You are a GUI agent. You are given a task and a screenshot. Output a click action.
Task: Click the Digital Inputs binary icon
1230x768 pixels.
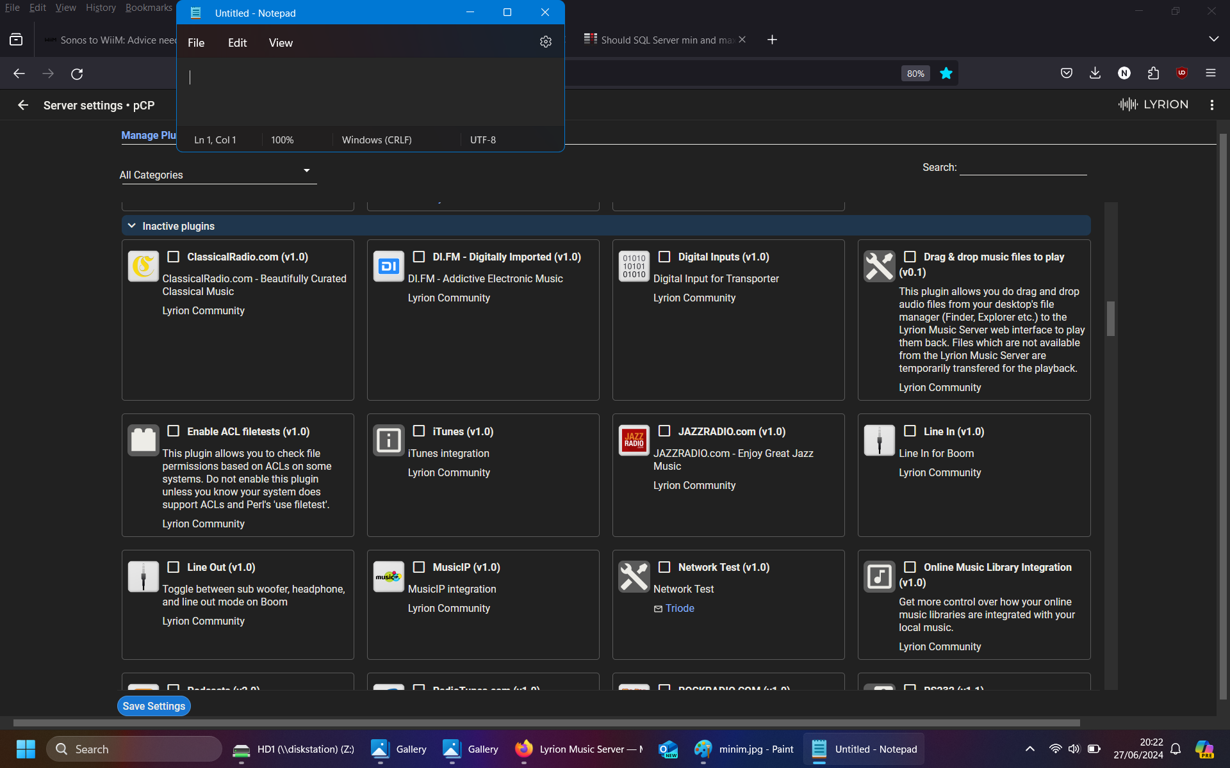click(x=634, y=266)
